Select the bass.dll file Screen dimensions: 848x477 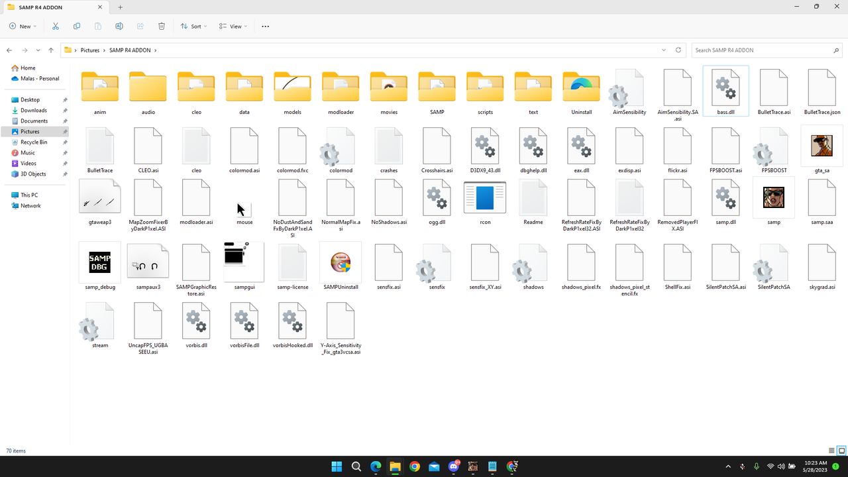725,91
